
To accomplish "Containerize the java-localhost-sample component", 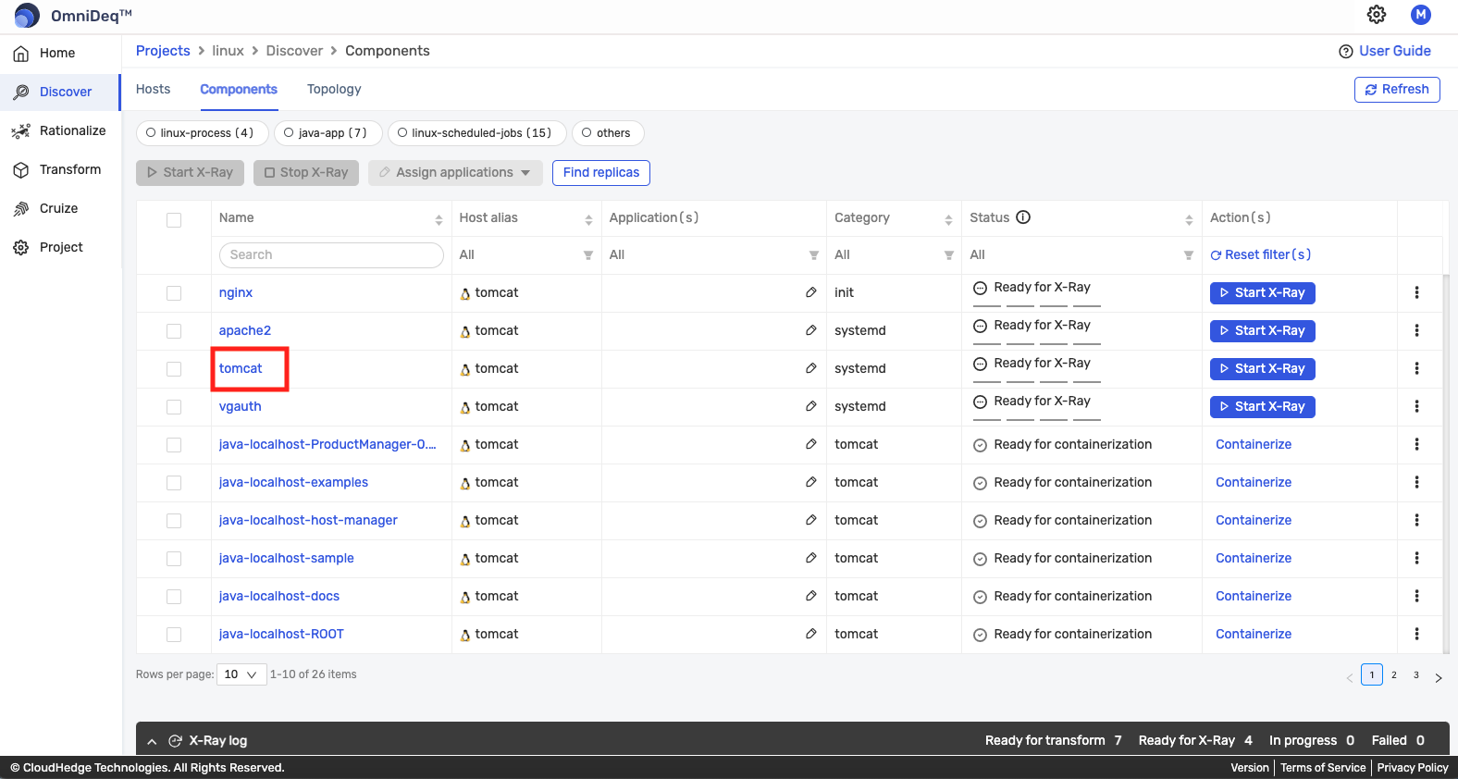I will pos(1254,558).
